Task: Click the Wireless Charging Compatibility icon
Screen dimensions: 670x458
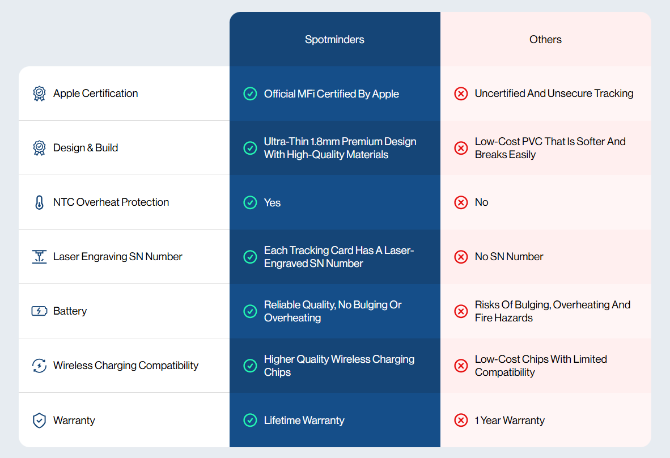Action: click(39, 365)
